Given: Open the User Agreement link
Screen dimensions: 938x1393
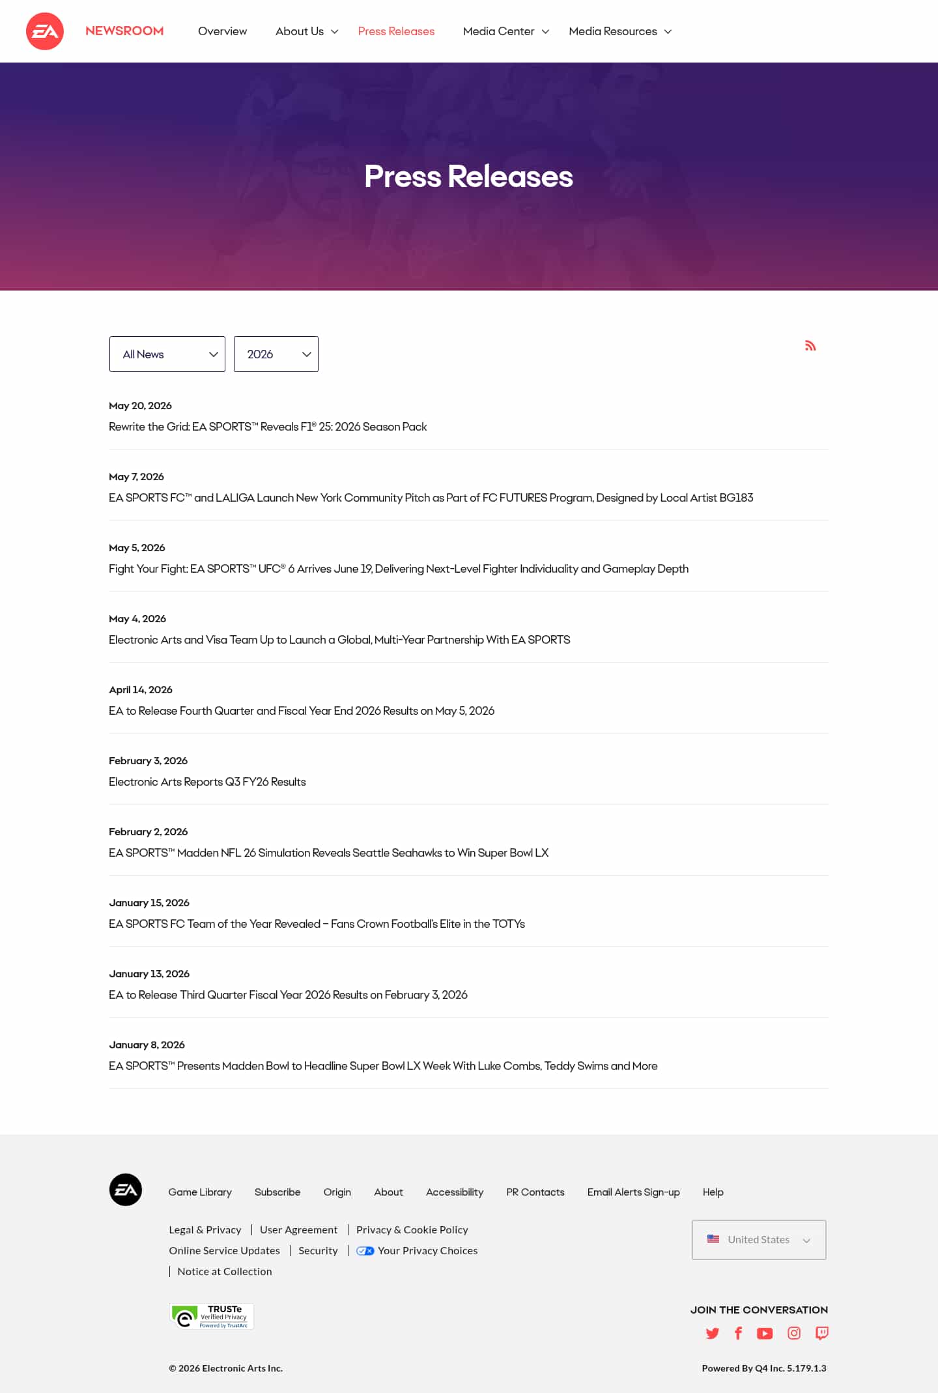Looking at the screenshot, I should (x=299, y=1229).
